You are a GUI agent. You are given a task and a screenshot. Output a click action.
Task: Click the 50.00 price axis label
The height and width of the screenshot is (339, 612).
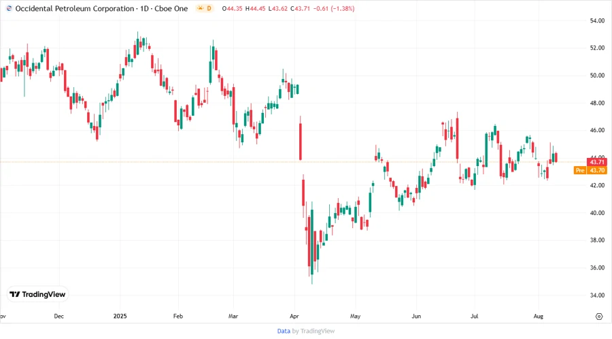[x=597, y=76]
